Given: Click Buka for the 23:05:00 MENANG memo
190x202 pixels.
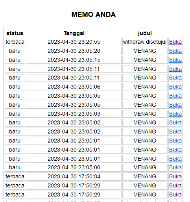Looking at the screenshot, I should pyautogui.click(x=175, y=167).
